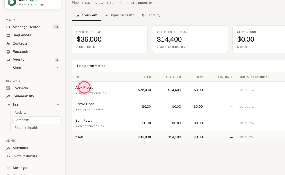Viewport: 285px width, 175px height.
Task: Click the Rep performance heading
Action: [x=91, y=66]
